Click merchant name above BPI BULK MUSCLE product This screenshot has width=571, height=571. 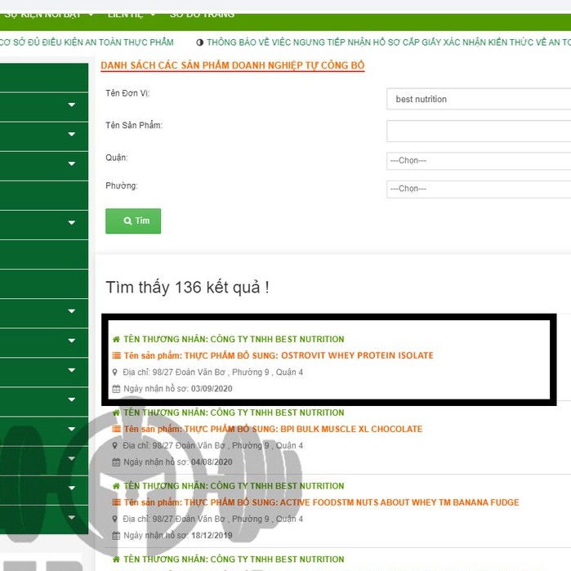coord(234,413)
